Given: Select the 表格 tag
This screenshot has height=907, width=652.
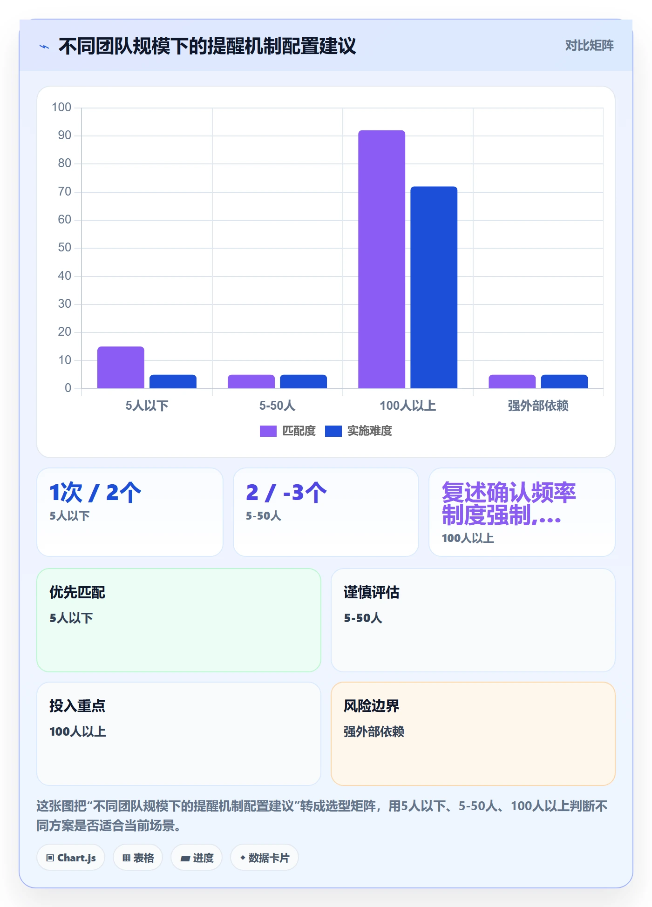Looking at the screenshot, I should pyautogui.click(x=138, y=857).
